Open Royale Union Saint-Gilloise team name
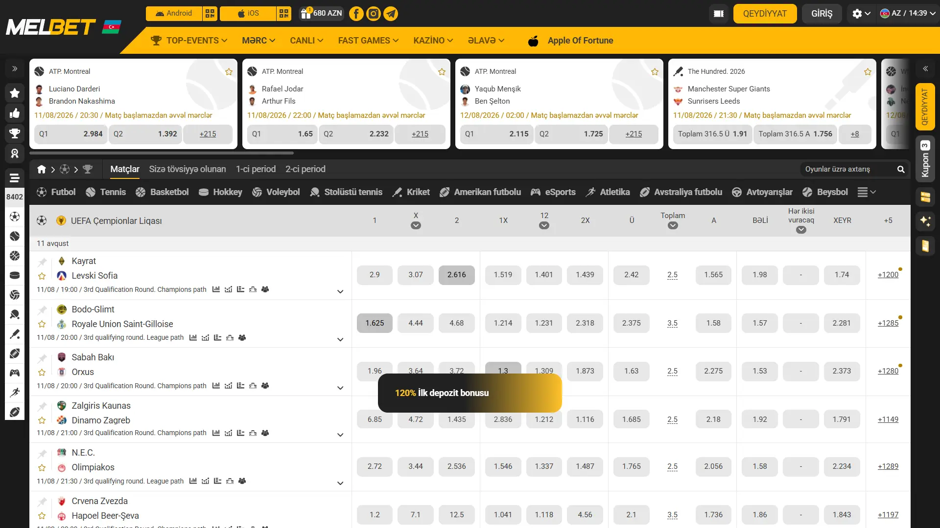The image size is (940, 528). pos(122,324)
